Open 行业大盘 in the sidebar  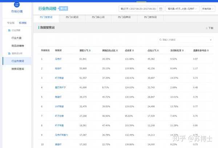(17, 38)
